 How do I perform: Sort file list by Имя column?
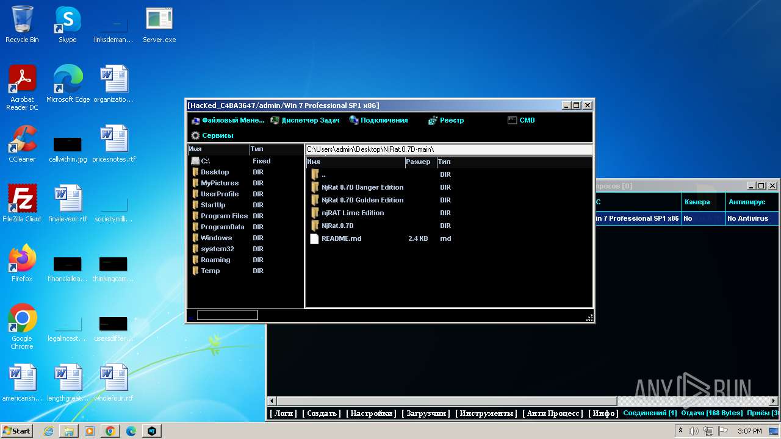355,162
